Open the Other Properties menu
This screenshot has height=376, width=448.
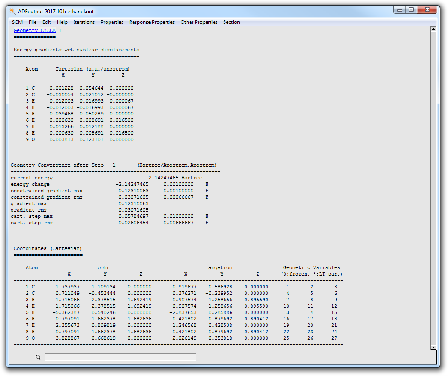pos(199,22)
